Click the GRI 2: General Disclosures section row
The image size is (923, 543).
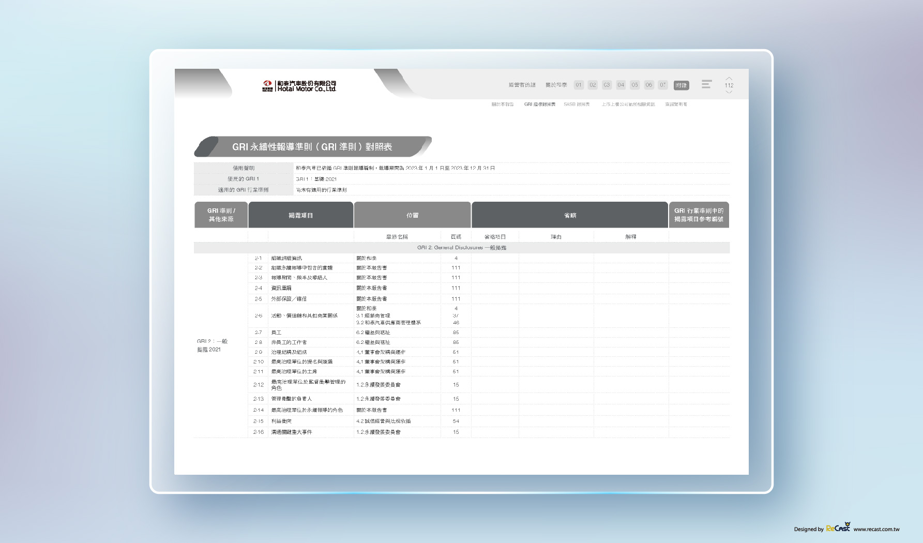click(x=462, y=248)
